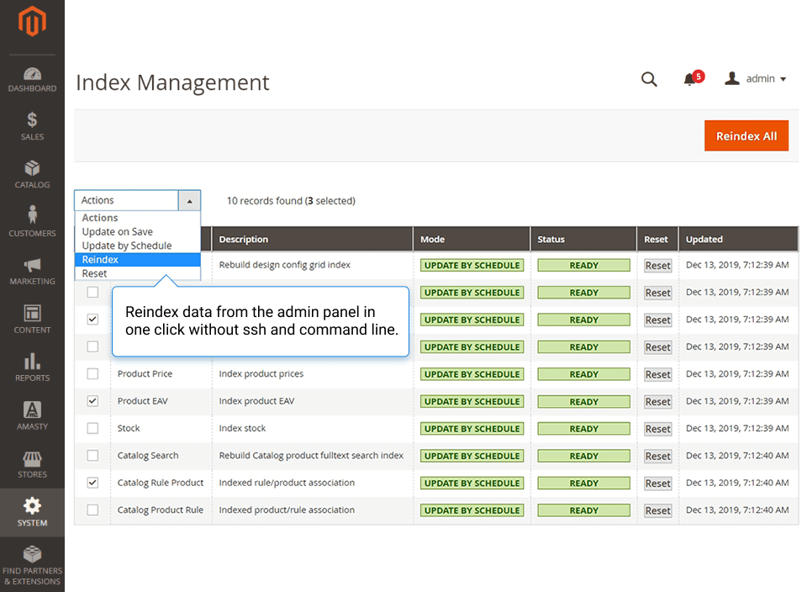Open the Sales sidebar menu
807x592 pixels.
tap(32, 127)
